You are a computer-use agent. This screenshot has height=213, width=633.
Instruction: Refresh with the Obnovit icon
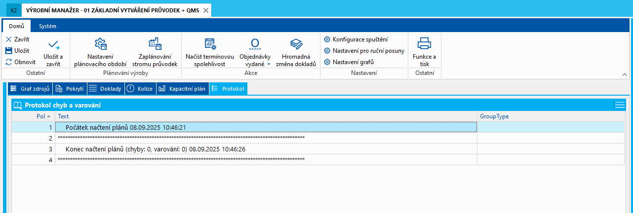click(x=8, y=62)
